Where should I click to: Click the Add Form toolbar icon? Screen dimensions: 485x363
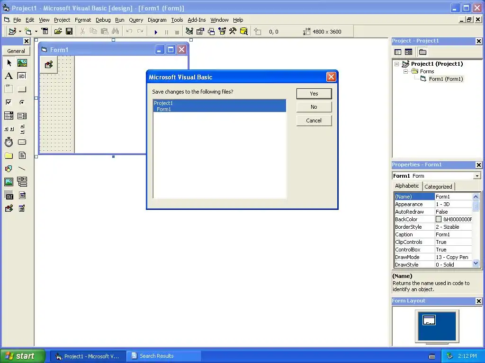pos(28,32)
